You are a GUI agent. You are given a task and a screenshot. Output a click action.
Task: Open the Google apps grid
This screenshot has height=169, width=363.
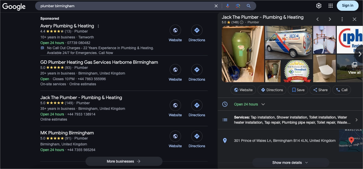(x=331, y=6)
